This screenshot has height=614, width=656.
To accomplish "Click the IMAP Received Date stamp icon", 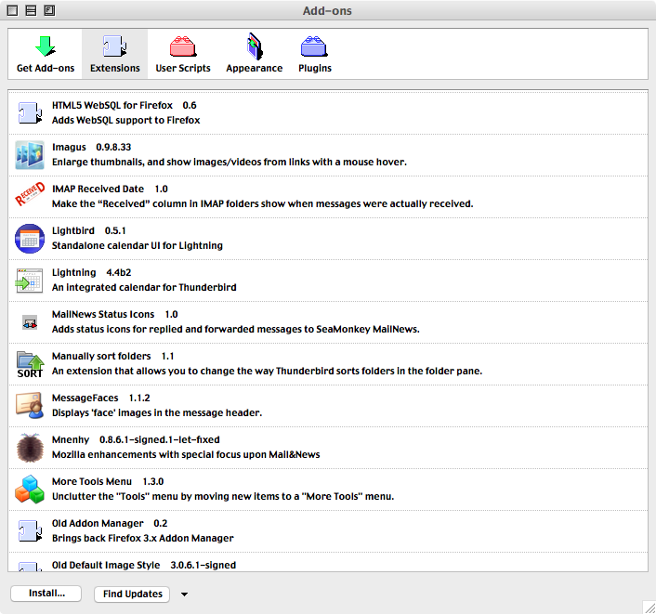I will (30, 197).
